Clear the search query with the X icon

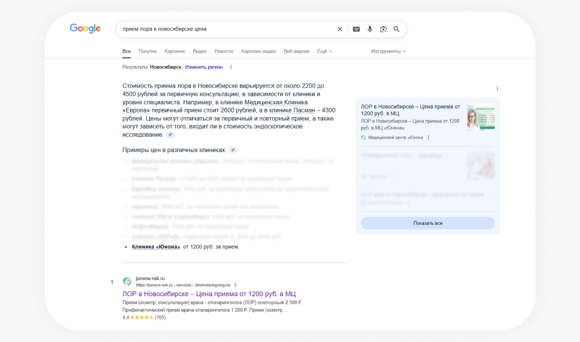pyautogui.click(x=340, y=29)
